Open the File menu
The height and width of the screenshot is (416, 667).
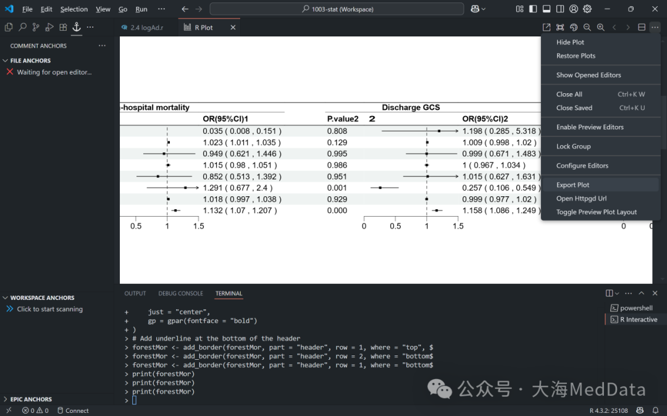point(27,9)
